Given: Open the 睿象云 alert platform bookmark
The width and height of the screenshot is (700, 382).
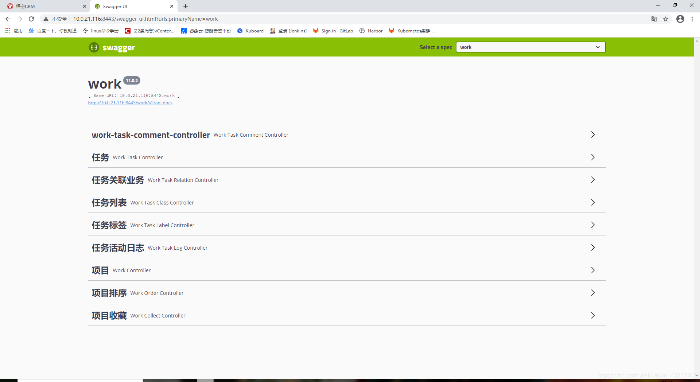Looking at the screenshot, I should tap(206, 31).
